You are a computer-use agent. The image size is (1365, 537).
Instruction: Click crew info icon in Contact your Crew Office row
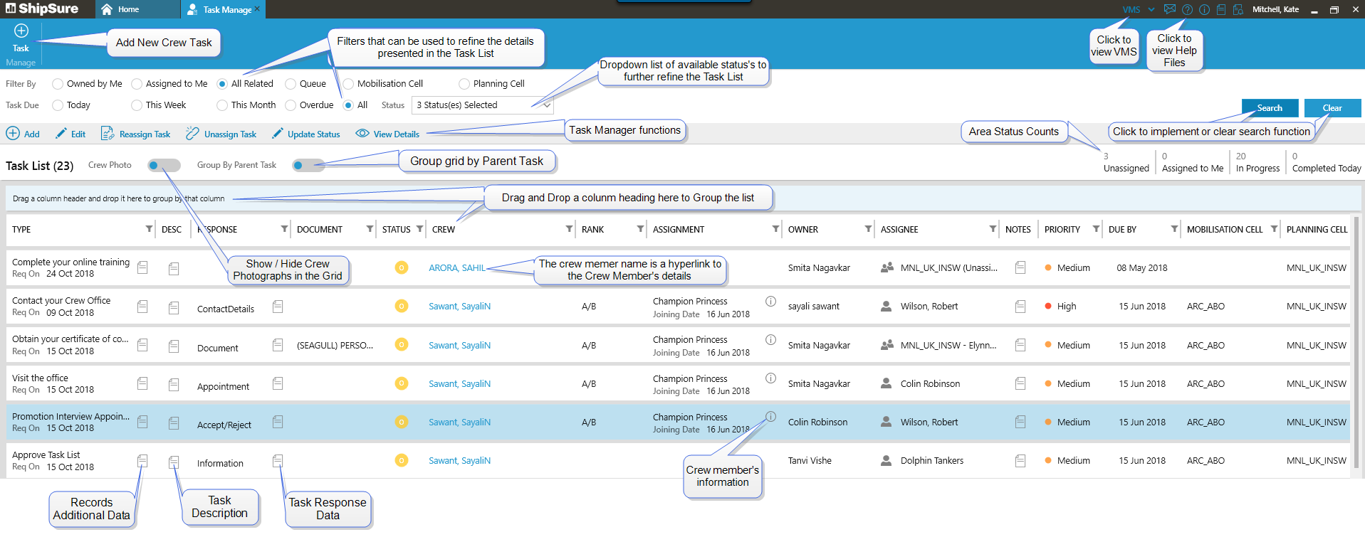tap(770, 301)
